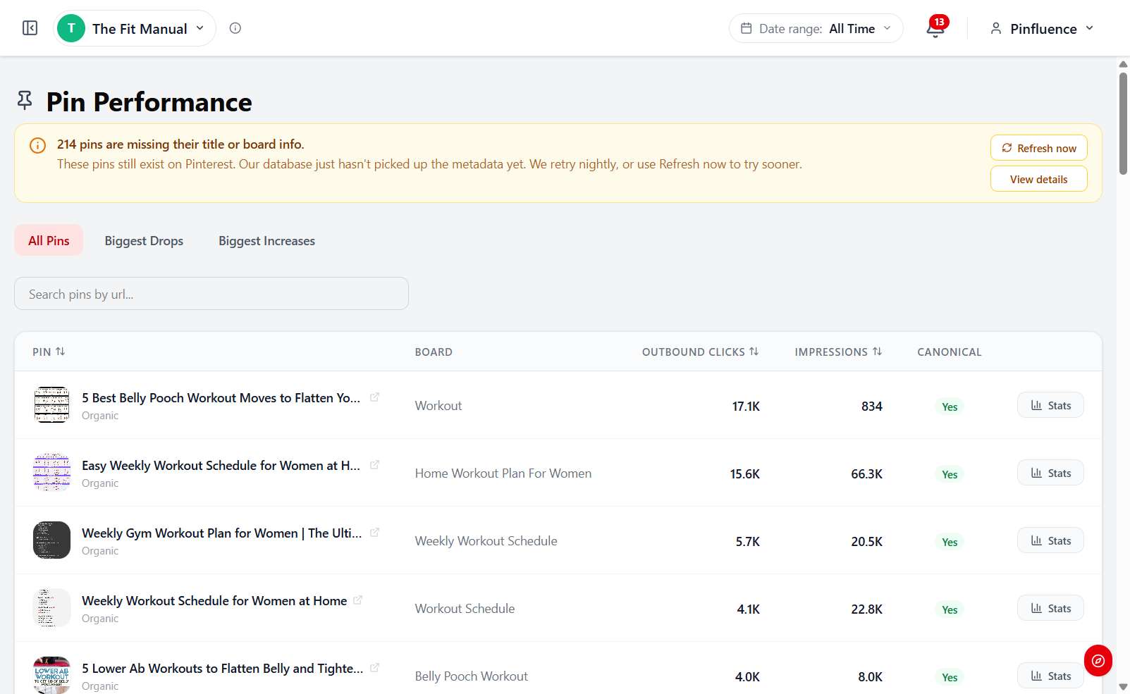Open the Easy Weekly Workout Schedule for Women title
The height and width of the screenshot is (694, 1130).
pyautogui.click(x=221, y=466)
